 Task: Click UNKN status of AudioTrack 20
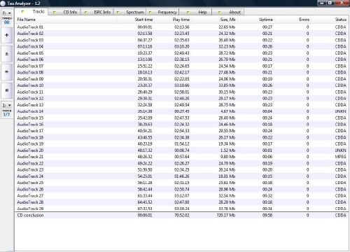(x=340, y=150)
